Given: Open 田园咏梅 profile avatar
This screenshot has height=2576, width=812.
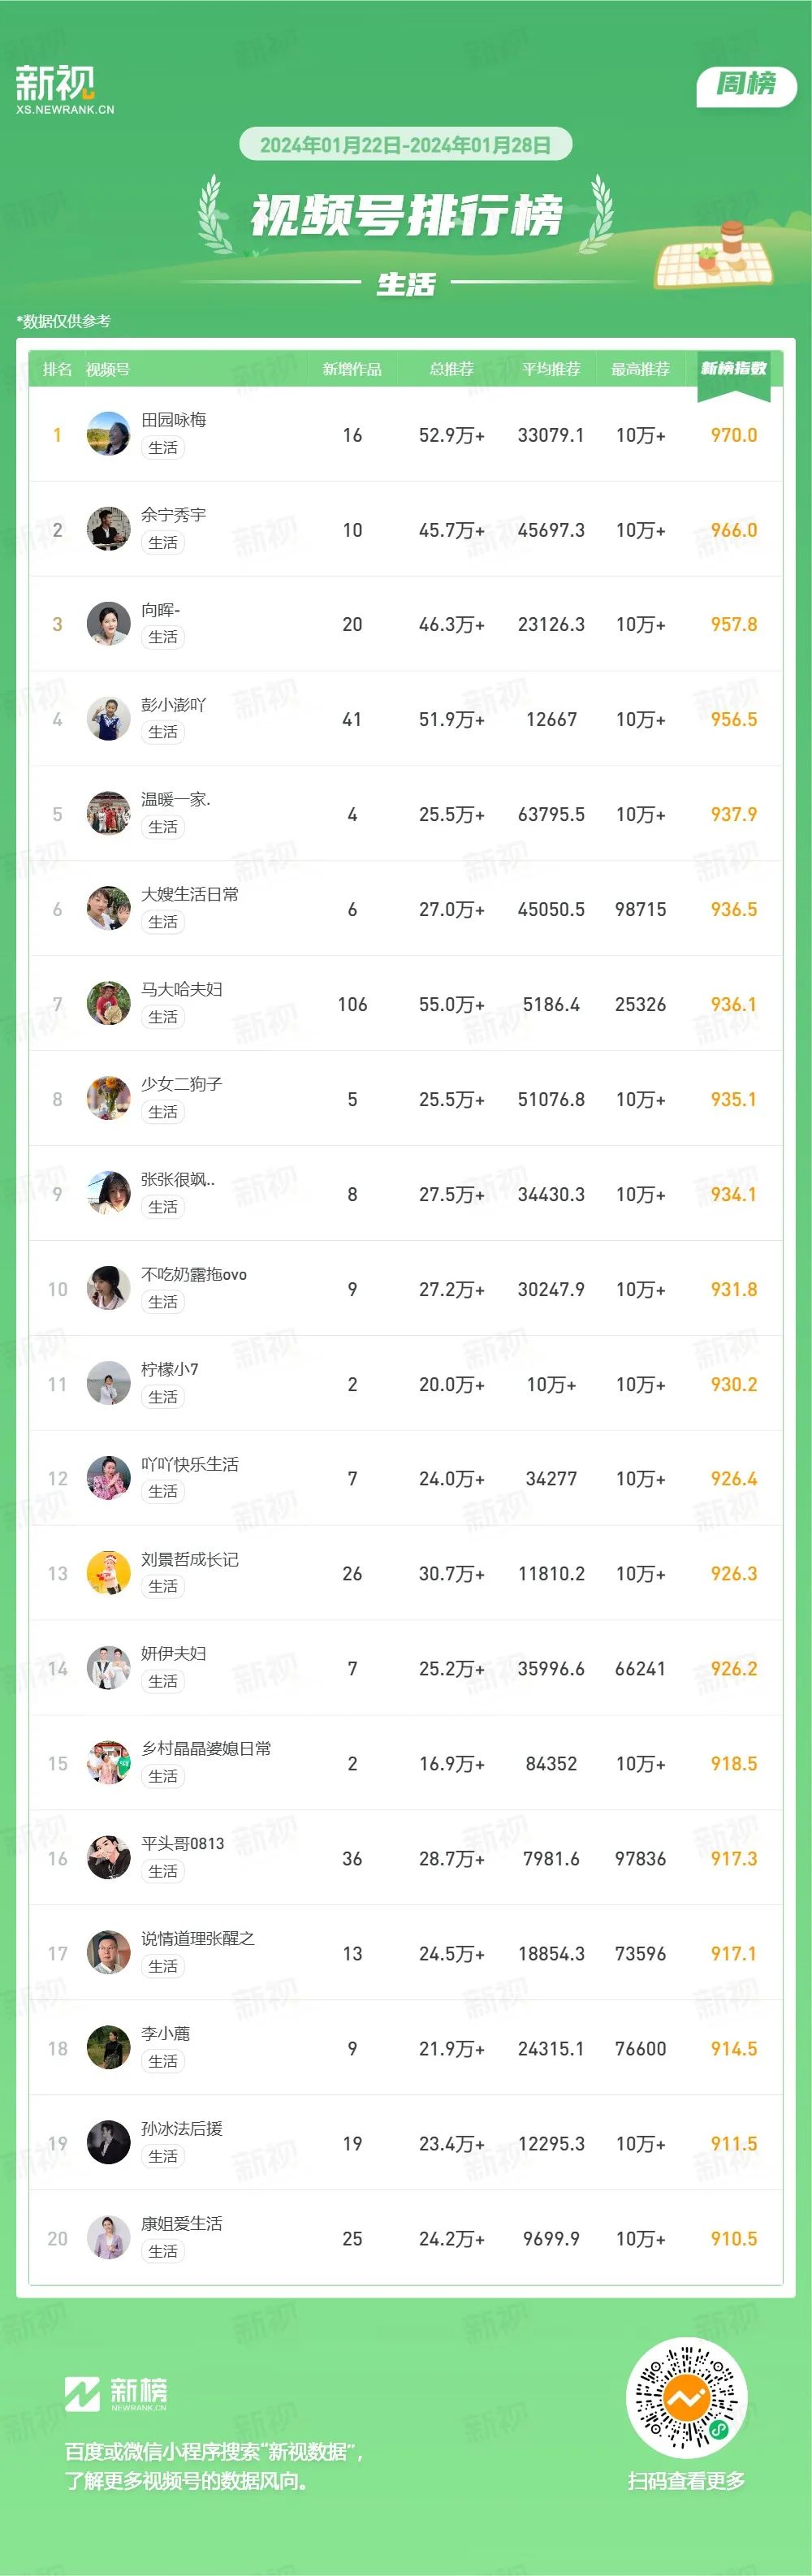Looking at the screenshot, I should pyautogui.click(x=109, y=434).
